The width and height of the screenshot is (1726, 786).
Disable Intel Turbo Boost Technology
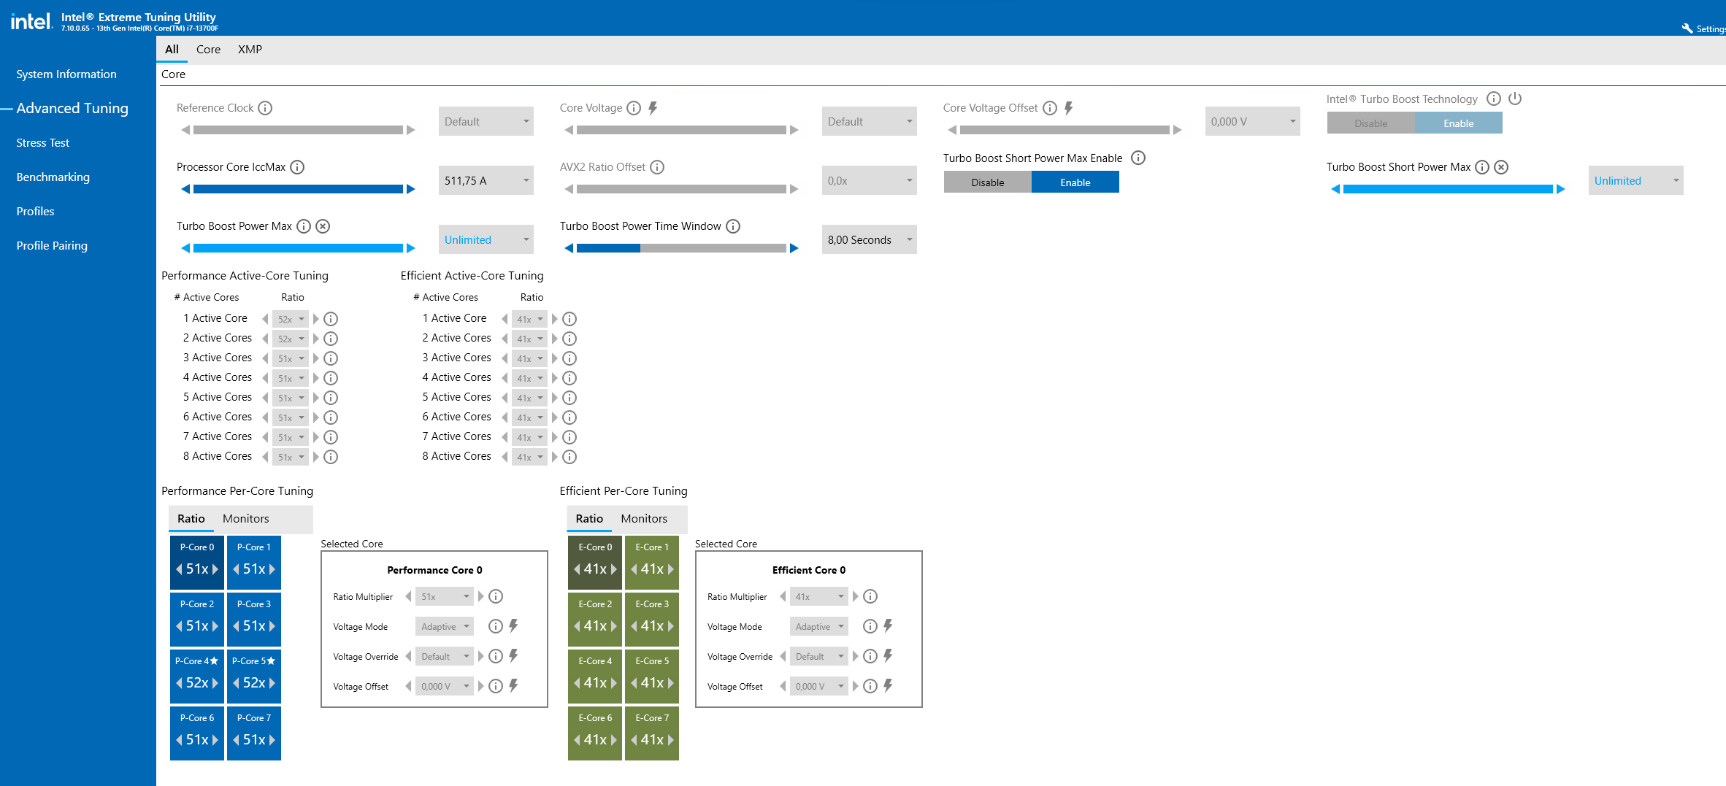click(x=1371, y=123)
